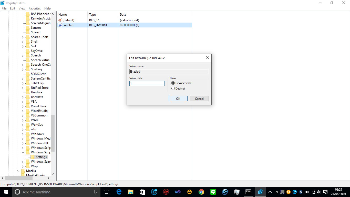Image resolution: width=350 pixels, height=197 pixels.
Task: Click the tree pane scroll down arrow
Action: point(53,174)
